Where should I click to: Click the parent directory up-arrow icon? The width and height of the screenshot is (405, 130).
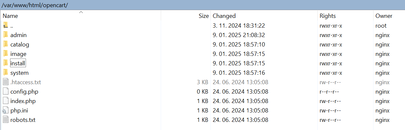pos(5,25)
